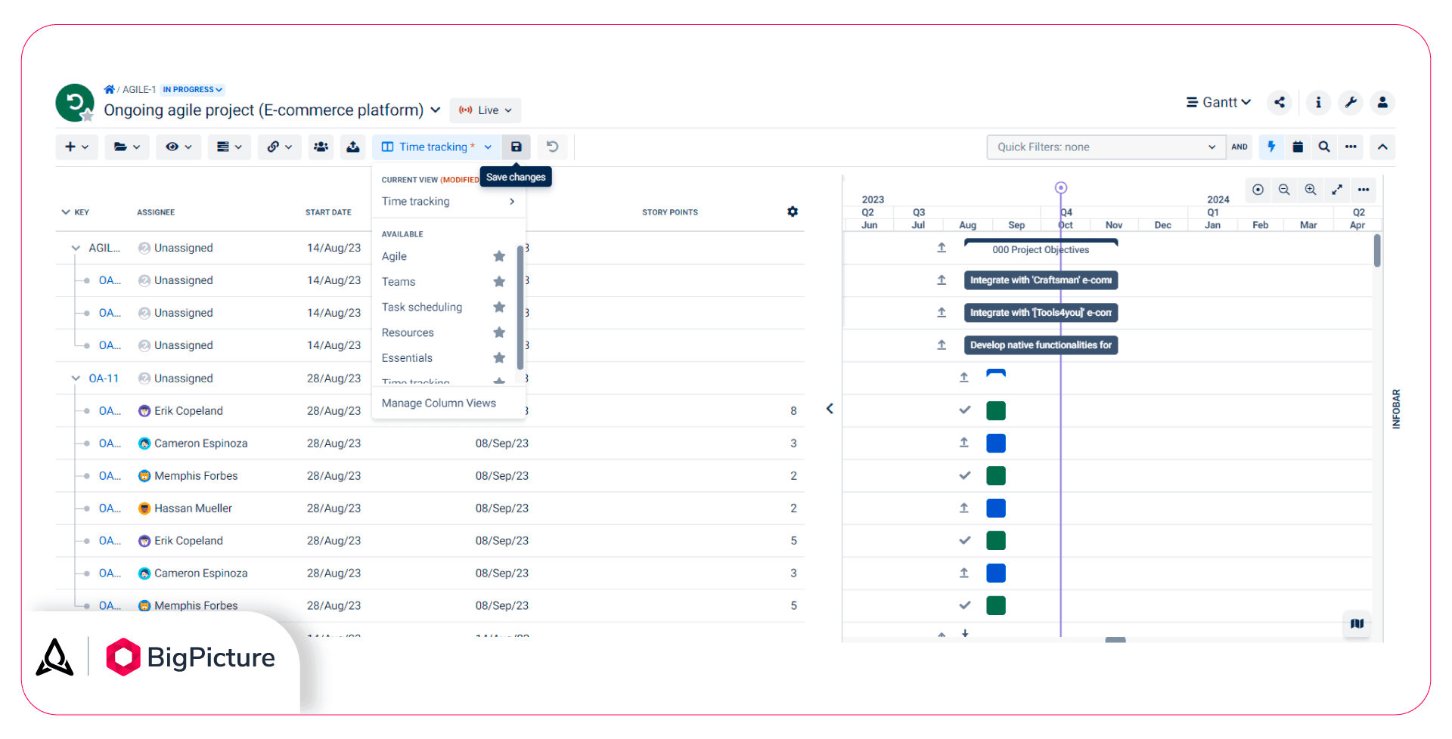Open the Gantt chart more options ellipsis

[1364, 190]
